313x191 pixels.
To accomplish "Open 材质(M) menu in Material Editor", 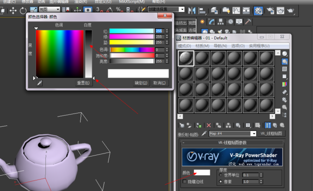I will coord(202,46).
